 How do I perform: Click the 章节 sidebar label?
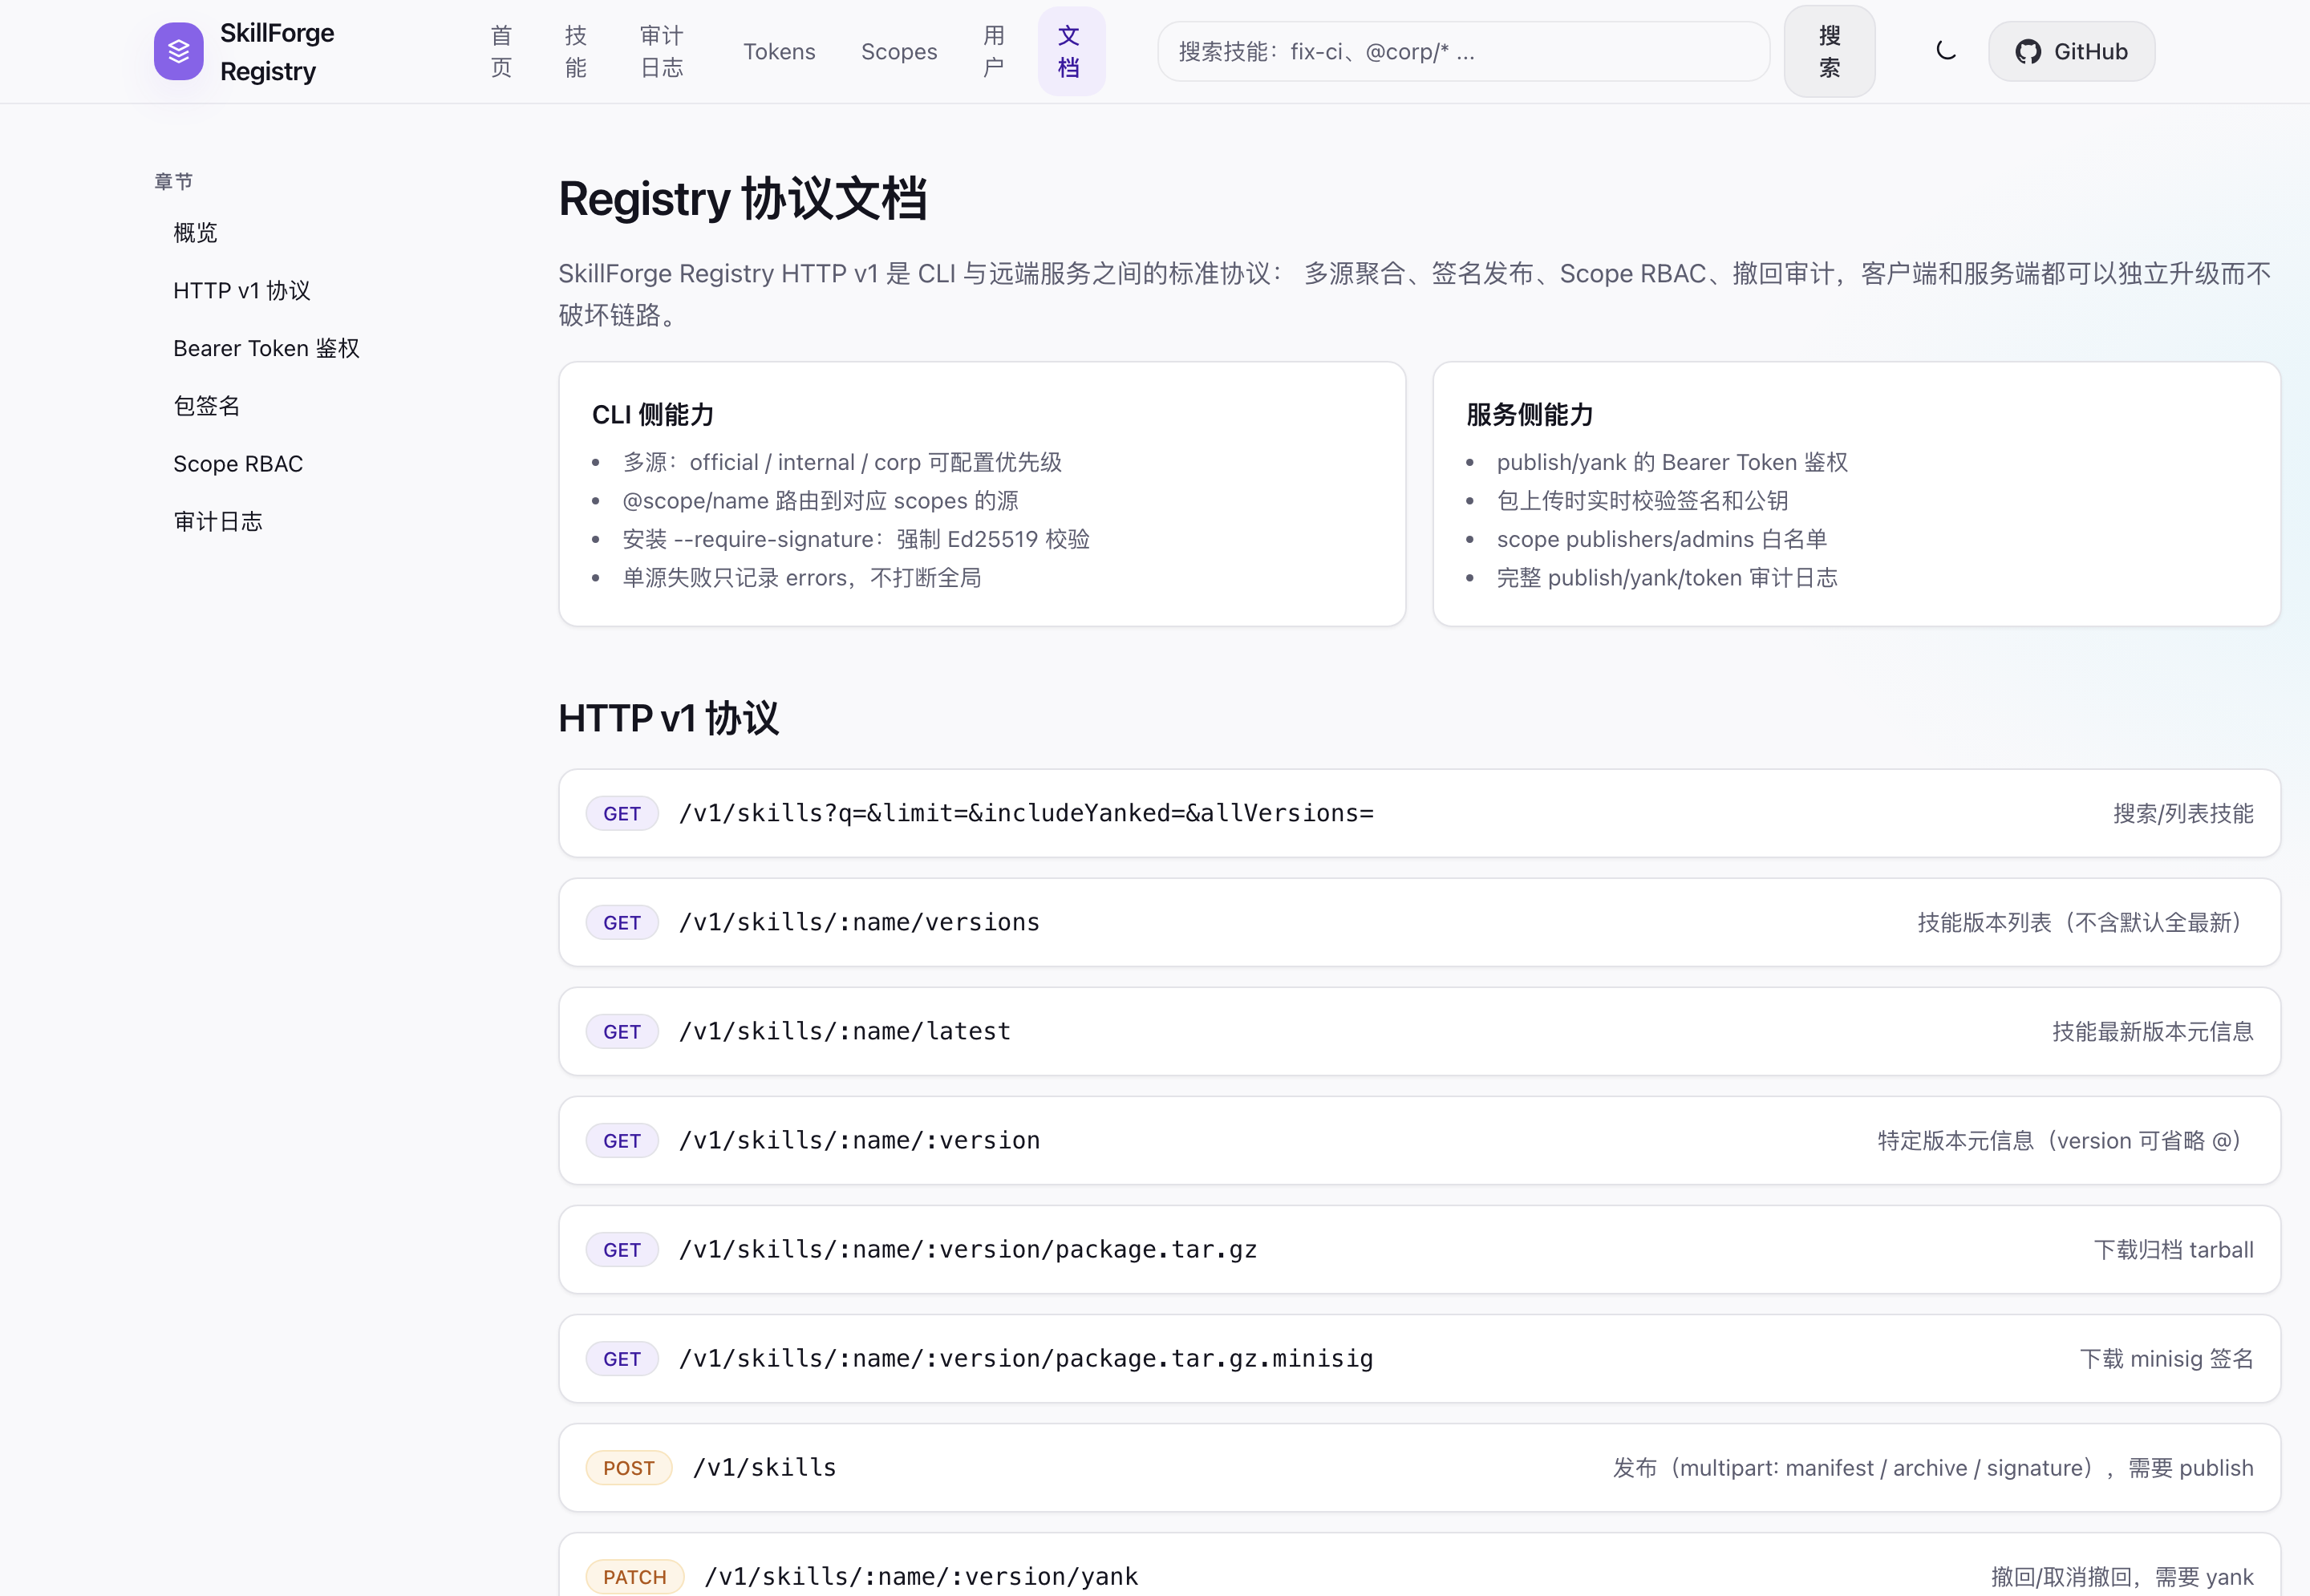coord(174,181)
